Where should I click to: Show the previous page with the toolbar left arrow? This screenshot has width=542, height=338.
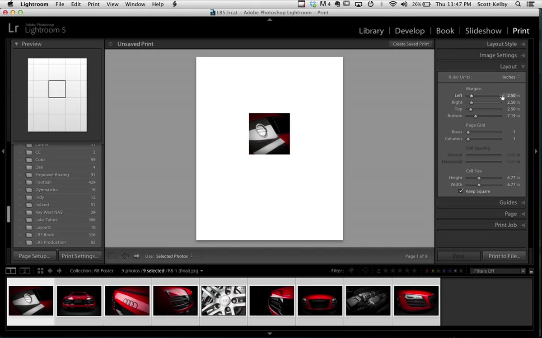click(125, 256)
